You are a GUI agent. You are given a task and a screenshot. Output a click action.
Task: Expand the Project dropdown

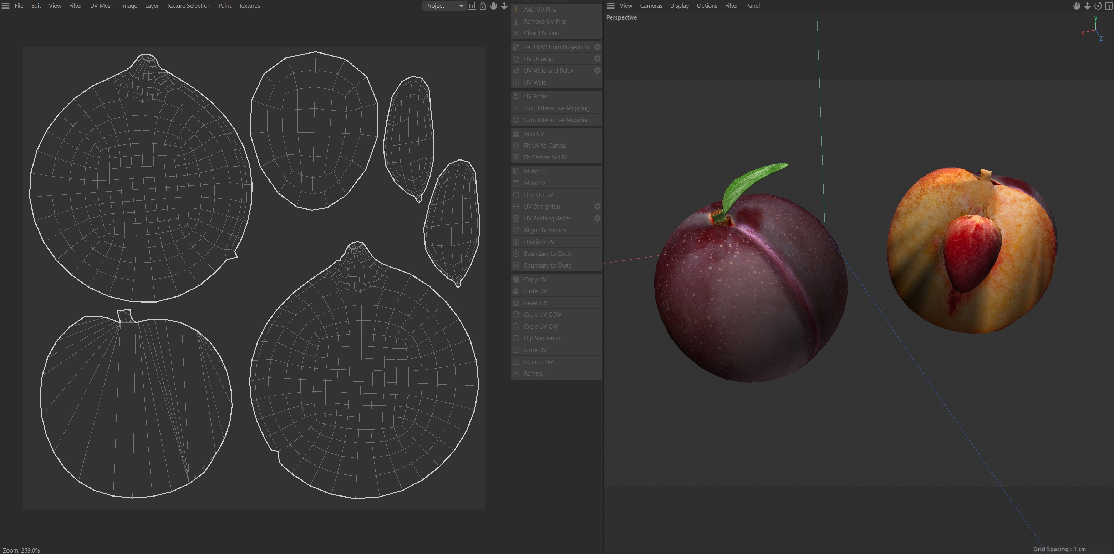click(444, 6)
